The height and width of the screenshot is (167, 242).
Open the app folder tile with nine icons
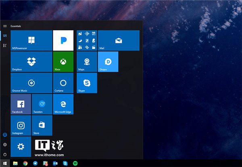click(87, 40)
